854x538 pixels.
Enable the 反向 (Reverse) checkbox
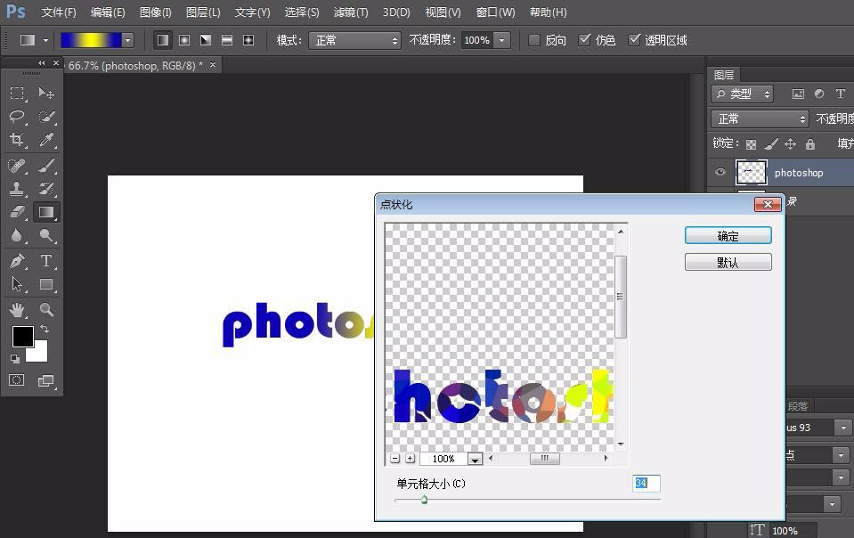[534, 40]
